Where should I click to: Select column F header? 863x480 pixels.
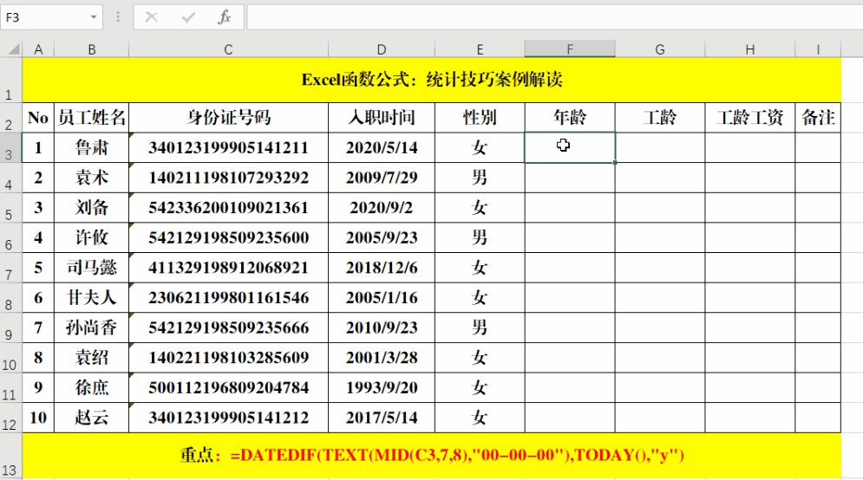coord(570,49)
